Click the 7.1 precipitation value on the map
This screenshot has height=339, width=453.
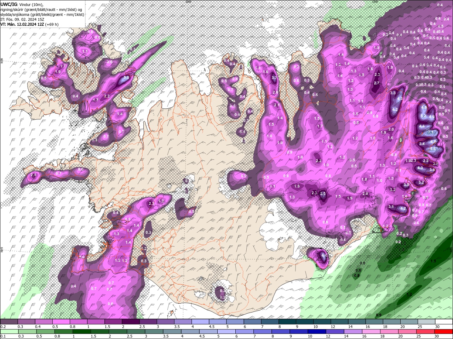pyautogui.click(x=431, y=132)
